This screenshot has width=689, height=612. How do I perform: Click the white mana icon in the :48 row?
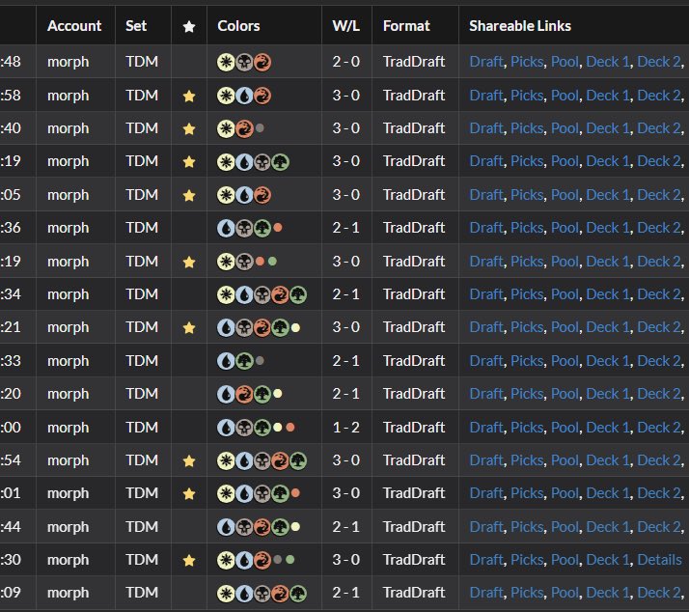[x=226, y=63]
